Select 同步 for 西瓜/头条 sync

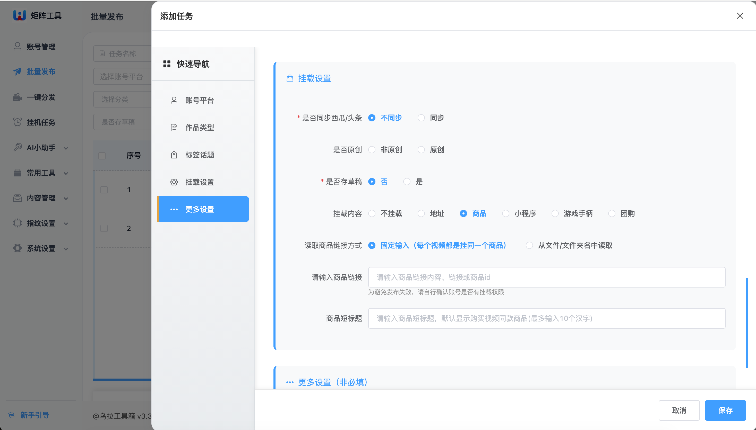(431, 118)
